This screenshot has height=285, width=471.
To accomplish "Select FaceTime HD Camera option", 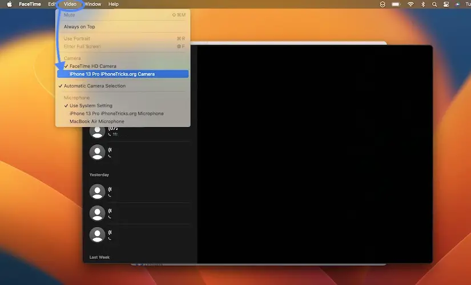I will 92,66.
